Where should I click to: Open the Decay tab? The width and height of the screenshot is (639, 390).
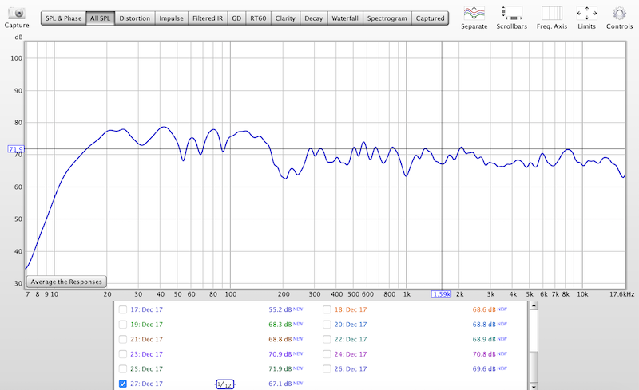[x=314, y=18]
